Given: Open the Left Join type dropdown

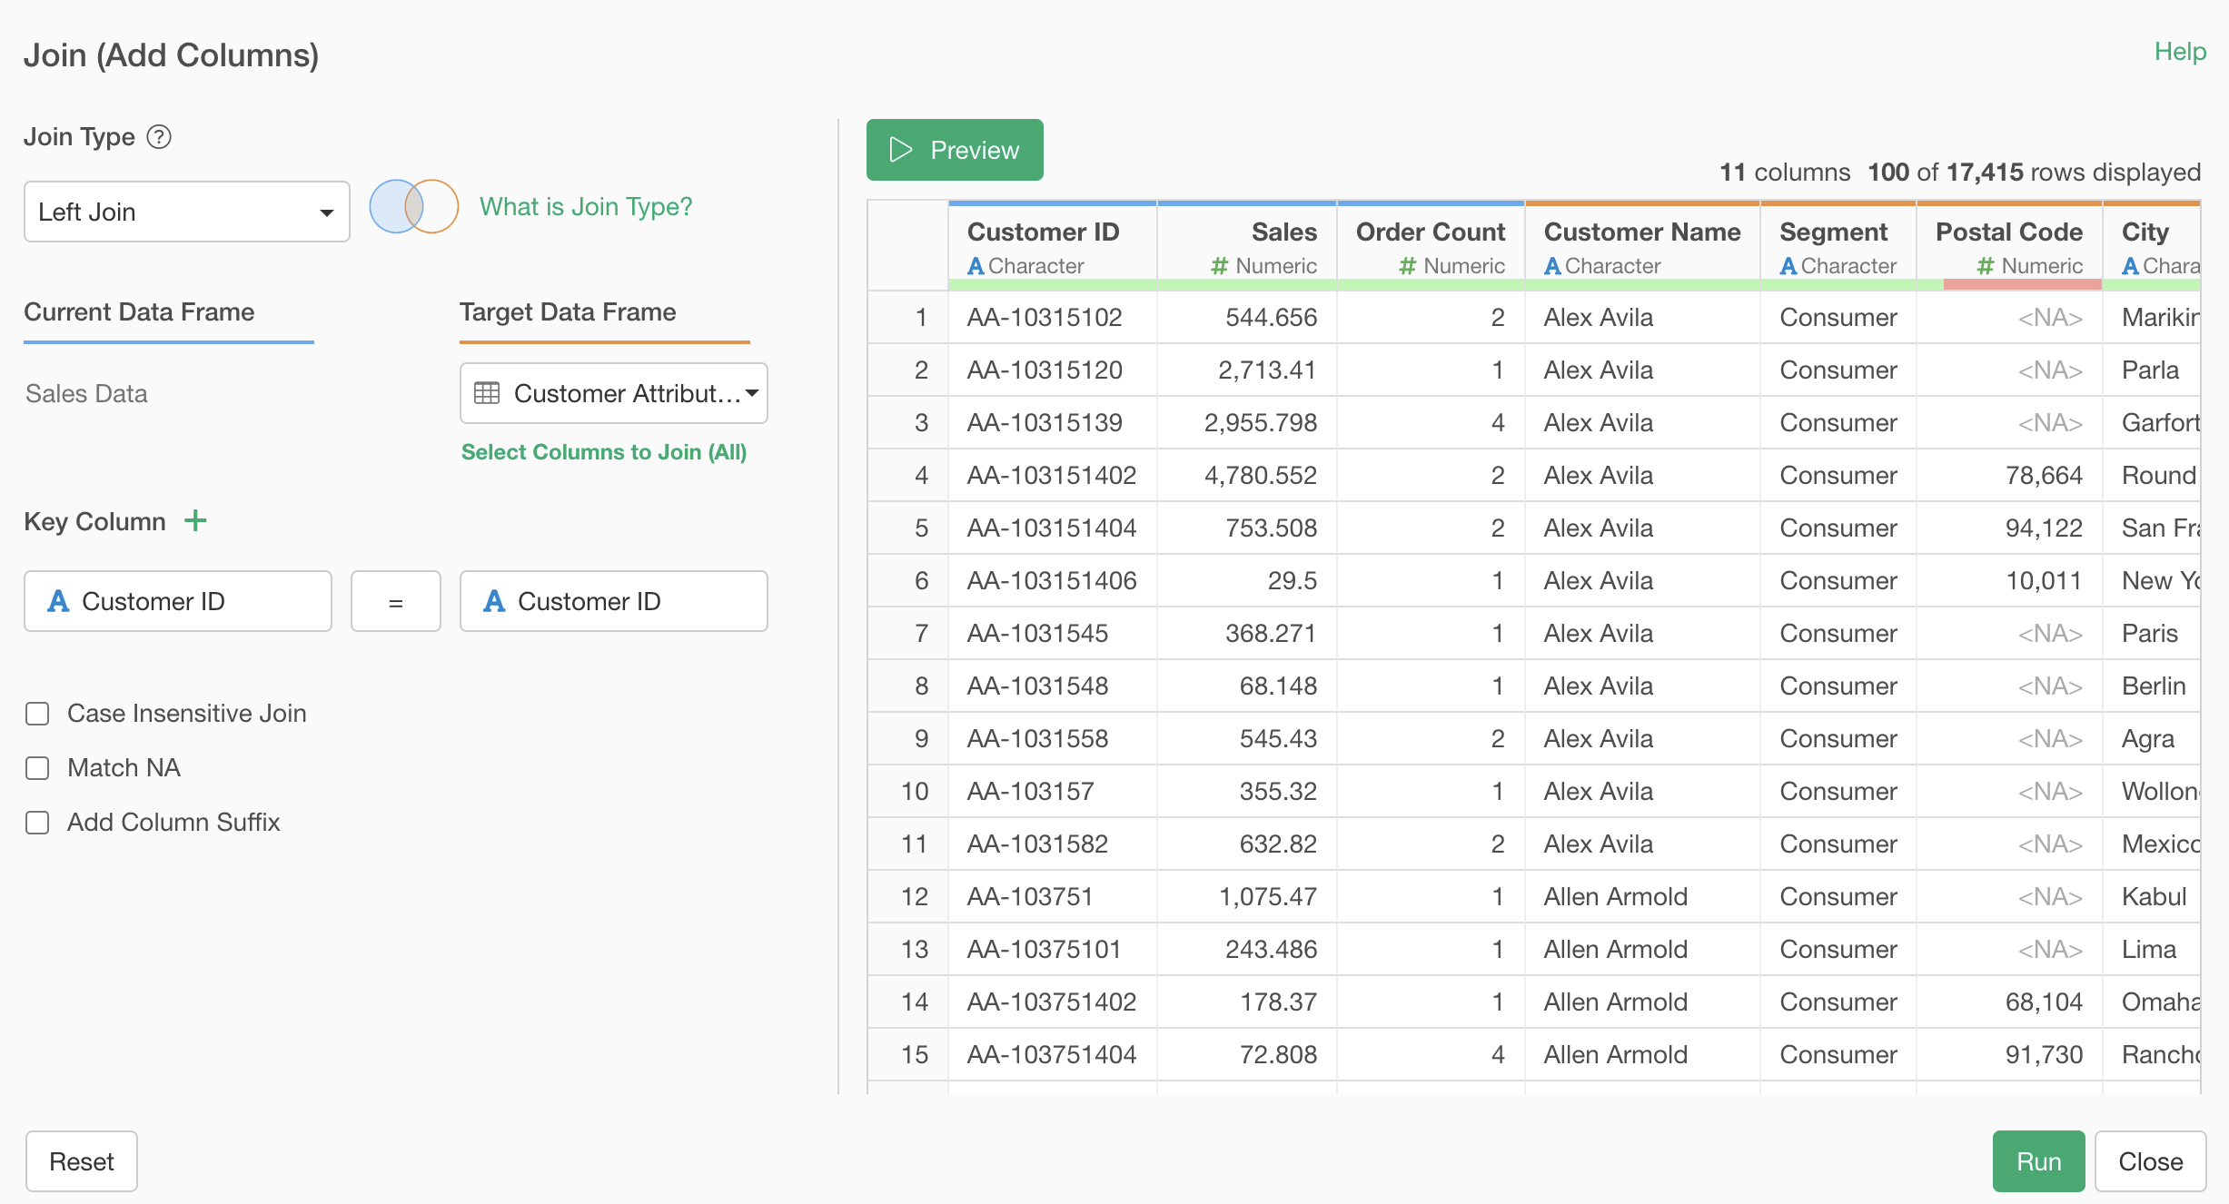Looking at the screenshot, I should [186, 212].
